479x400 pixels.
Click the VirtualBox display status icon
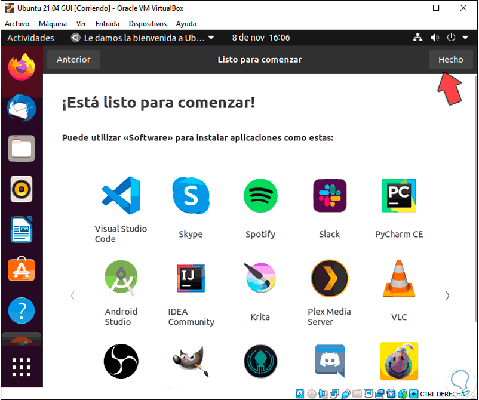point(369,393)
